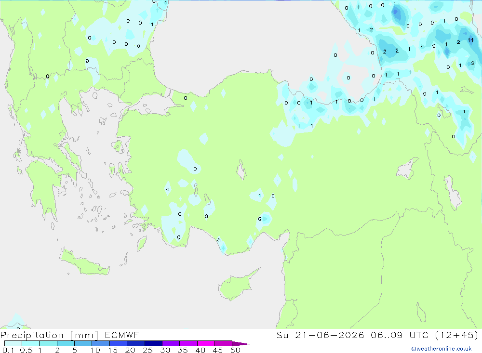Click the '15' legend scale label
This screenshot has height=353, width=482.
click(113, 350)
